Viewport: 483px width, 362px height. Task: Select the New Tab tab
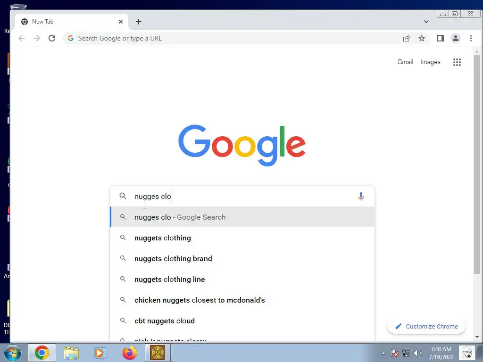click(72, 22)
